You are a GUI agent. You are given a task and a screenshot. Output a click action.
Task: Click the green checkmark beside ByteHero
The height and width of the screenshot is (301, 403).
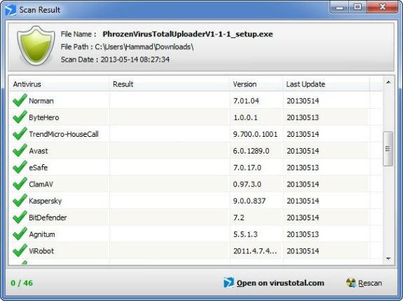pos(20,117)
